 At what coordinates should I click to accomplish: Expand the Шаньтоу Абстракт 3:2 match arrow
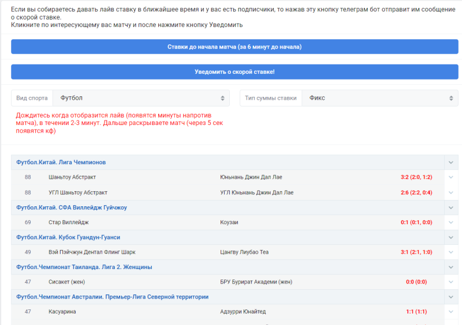[451, 177]
